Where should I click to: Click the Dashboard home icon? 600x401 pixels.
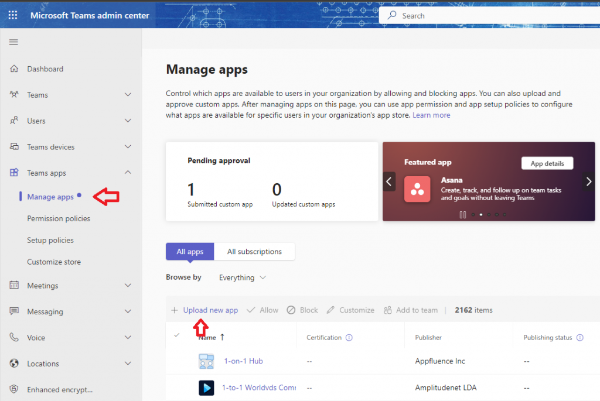(14, 69)
